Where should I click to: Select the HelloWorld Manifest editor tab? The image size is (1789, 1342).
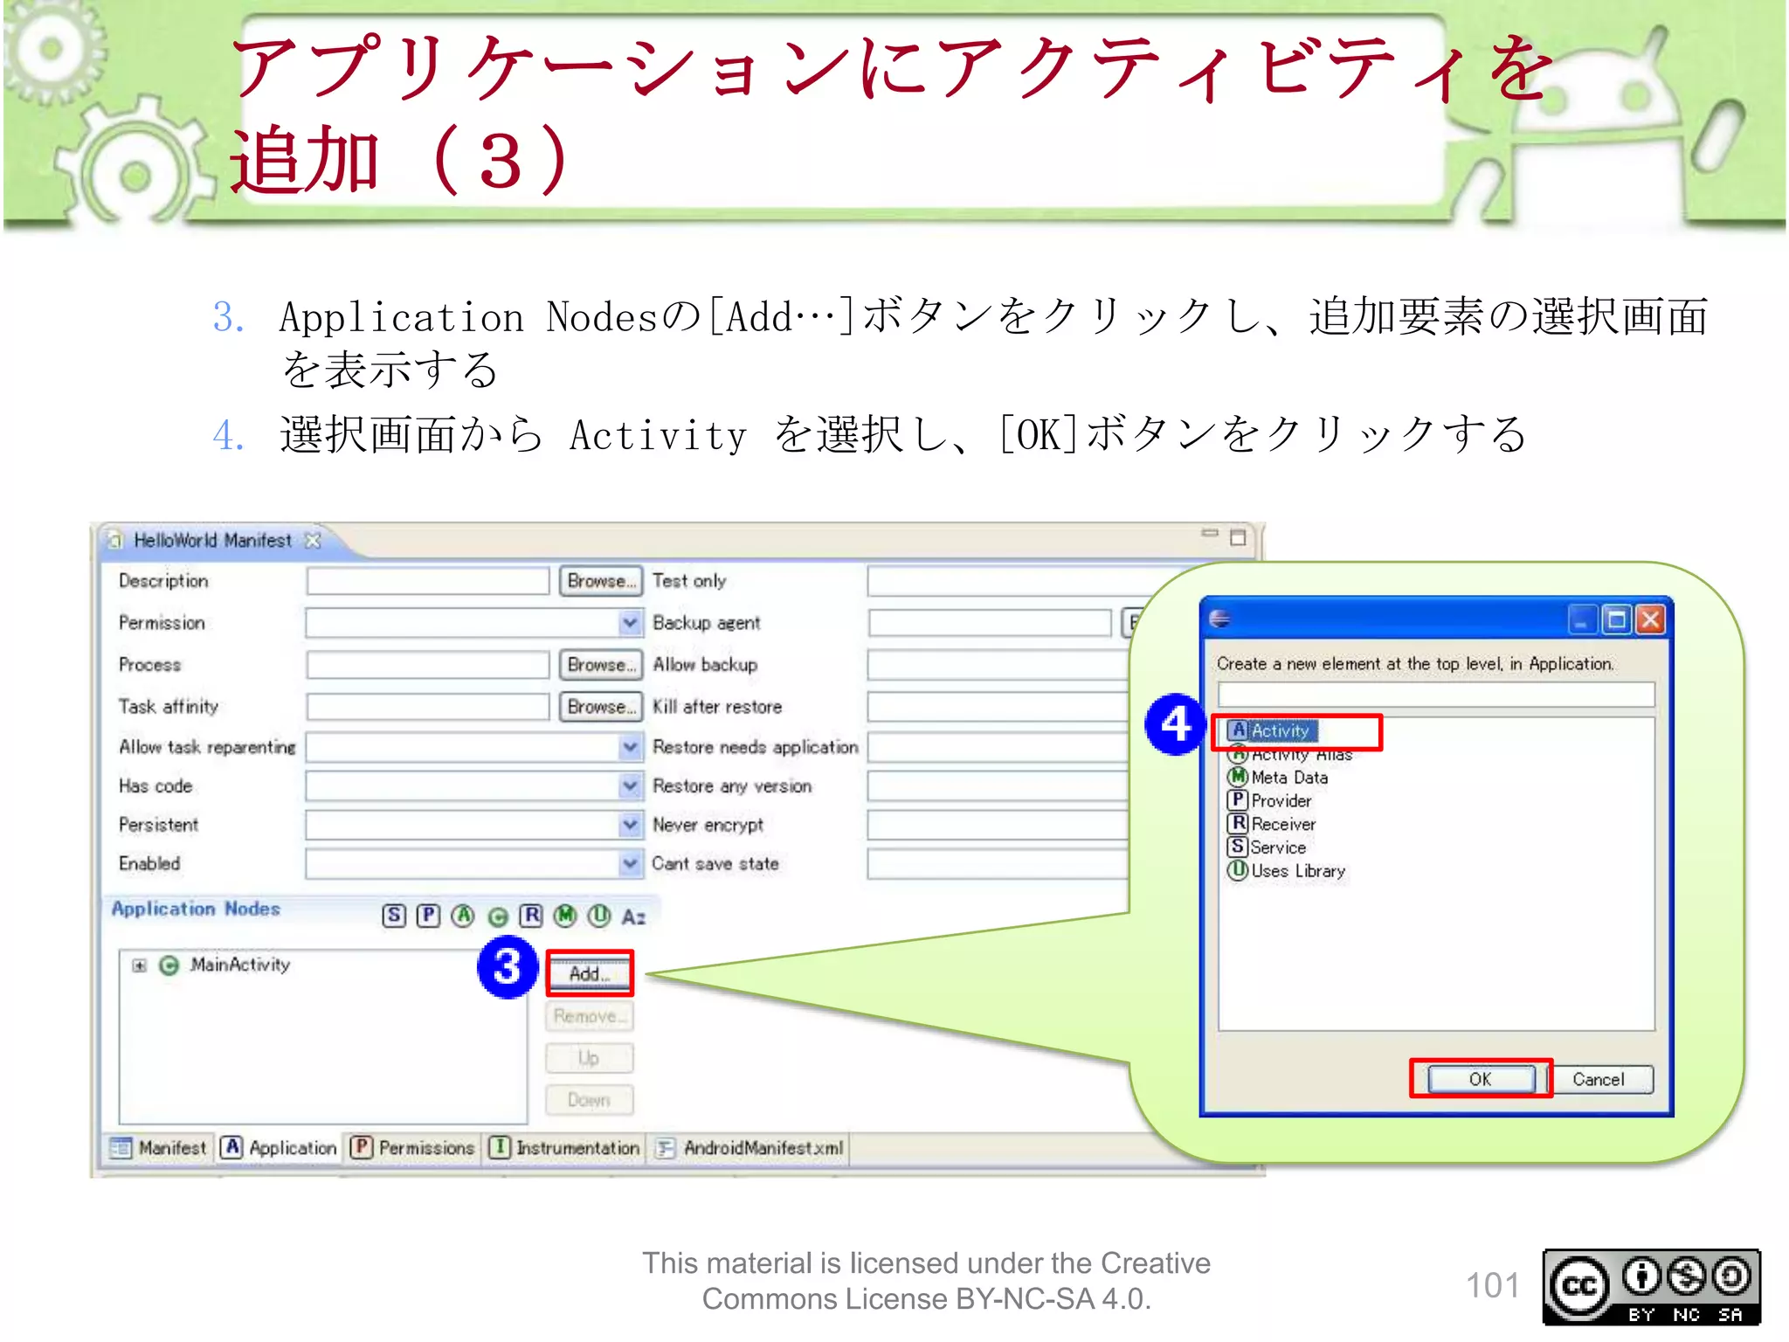point(212,541)
